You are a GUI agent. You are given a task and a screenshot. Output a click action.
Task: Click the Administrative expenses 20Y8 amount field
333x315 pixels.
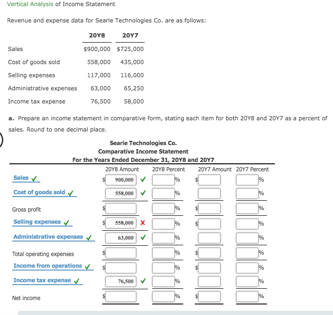coord(121,238)
